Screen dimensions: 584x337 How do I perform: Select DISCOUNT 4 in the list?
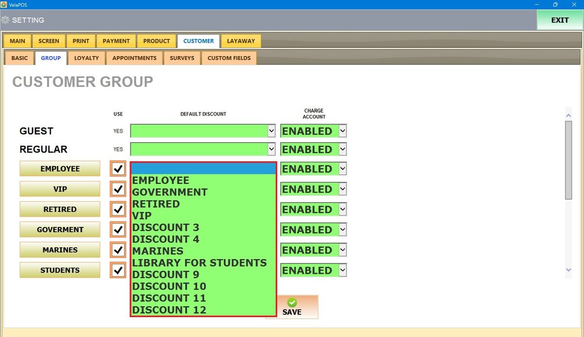(203, 239)
